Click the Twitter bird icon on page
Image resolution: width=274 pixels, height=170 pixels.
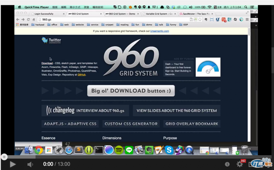45,40
